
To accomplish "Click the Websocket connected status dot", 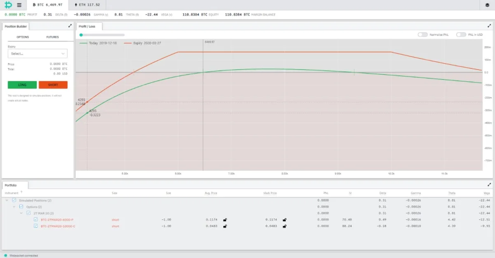I will (5, 256).
